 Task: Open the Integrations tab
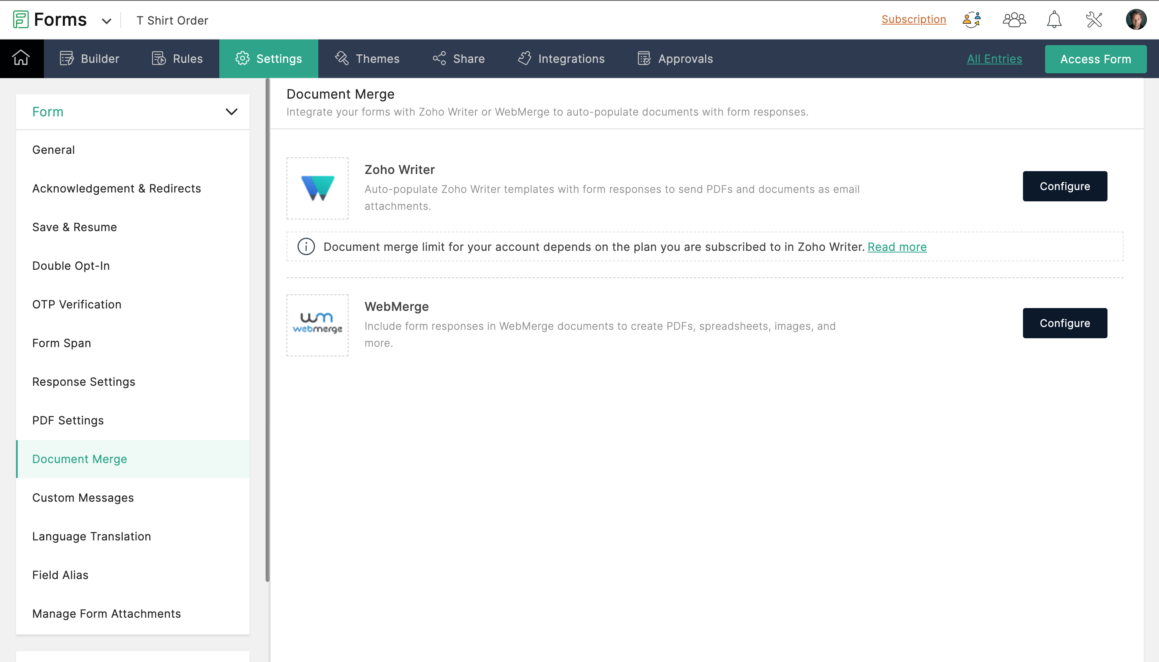(x=561, y=58)
